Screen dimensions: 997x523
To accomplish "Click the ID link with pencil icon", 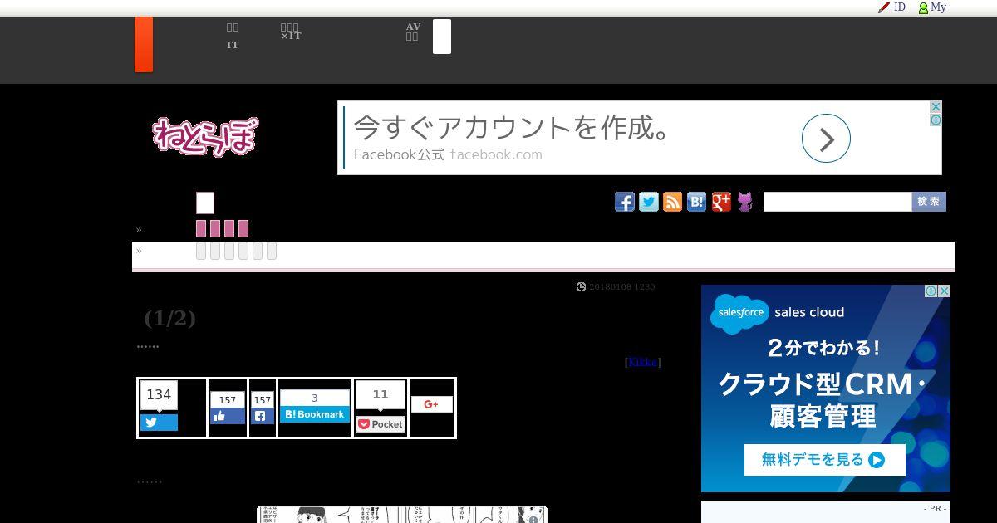I will pos(892,7).
